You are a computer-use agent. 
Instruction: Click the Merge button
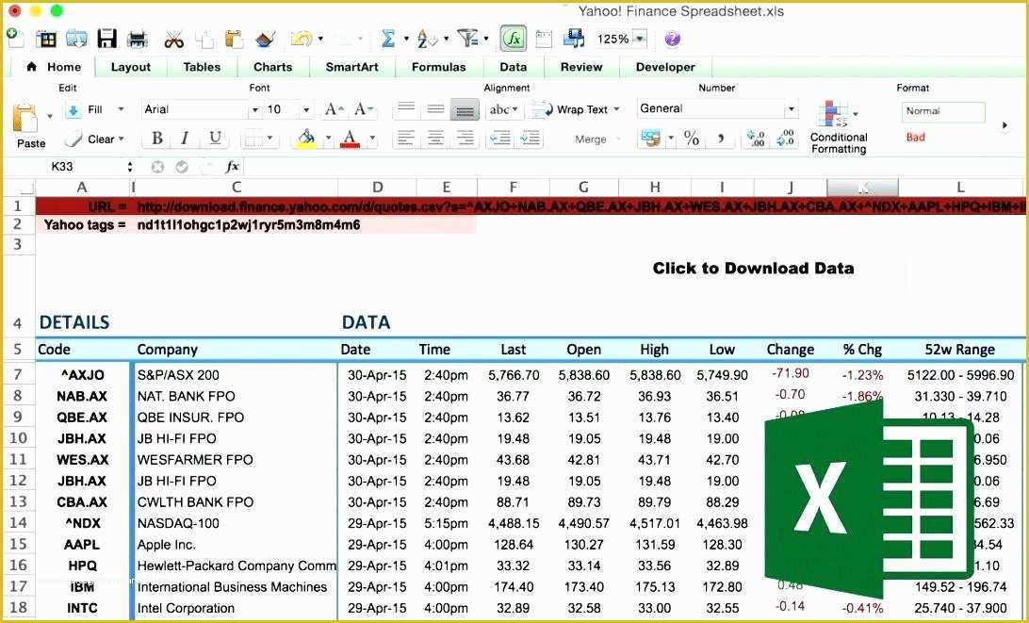click(x=591, y=139)
